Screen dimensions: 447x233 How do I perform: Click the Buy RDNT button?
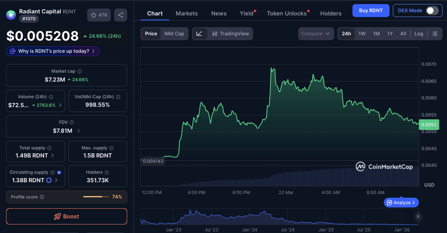pyautogui.click(x=371, y=11)
